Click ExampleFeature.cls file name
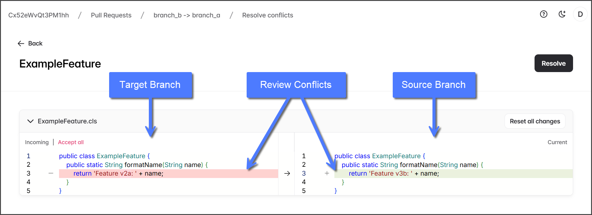The image size is (592, 215). coord(67,121)
